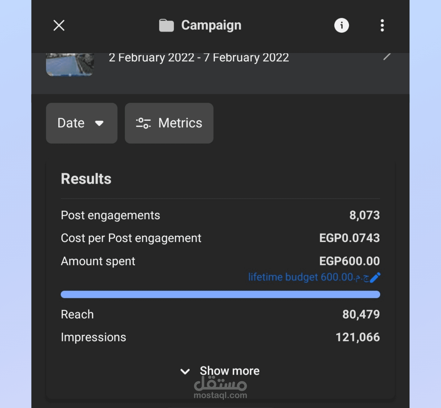This screenshot has width=441, height=408.
Task: Click the campaign date range text
Action: click(x=199, y=58)
